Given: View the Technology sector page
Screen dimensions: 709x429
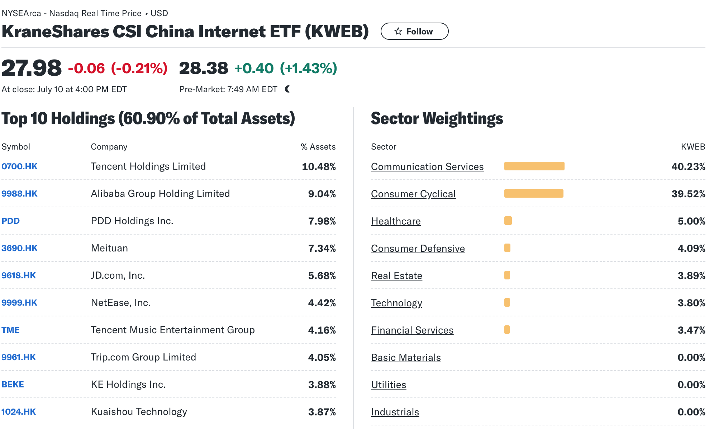Looking at the screenshot, I should click(x=396, y=303).
